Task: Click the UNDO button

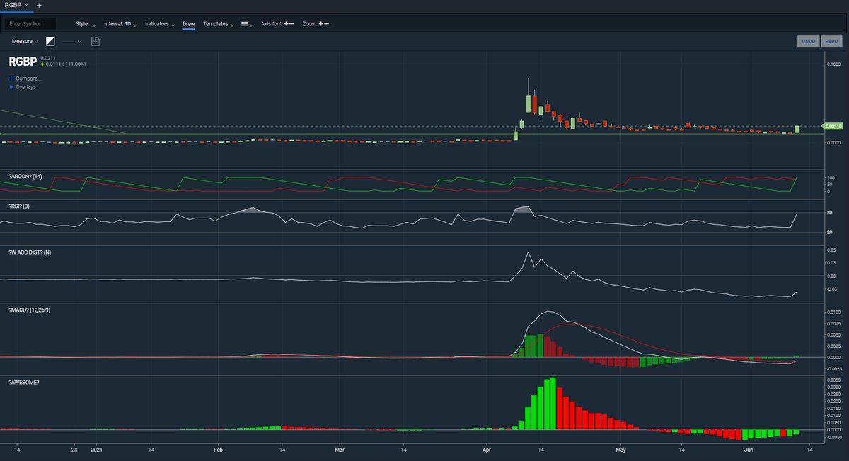Action: [808, 42]
